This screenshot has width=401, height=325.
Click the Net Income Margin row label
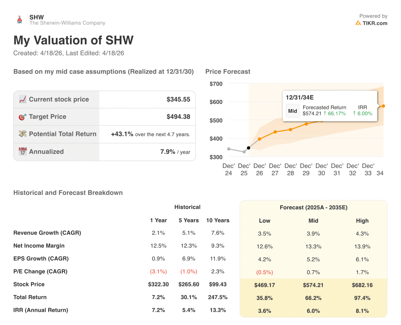click(x=39, y=246)
